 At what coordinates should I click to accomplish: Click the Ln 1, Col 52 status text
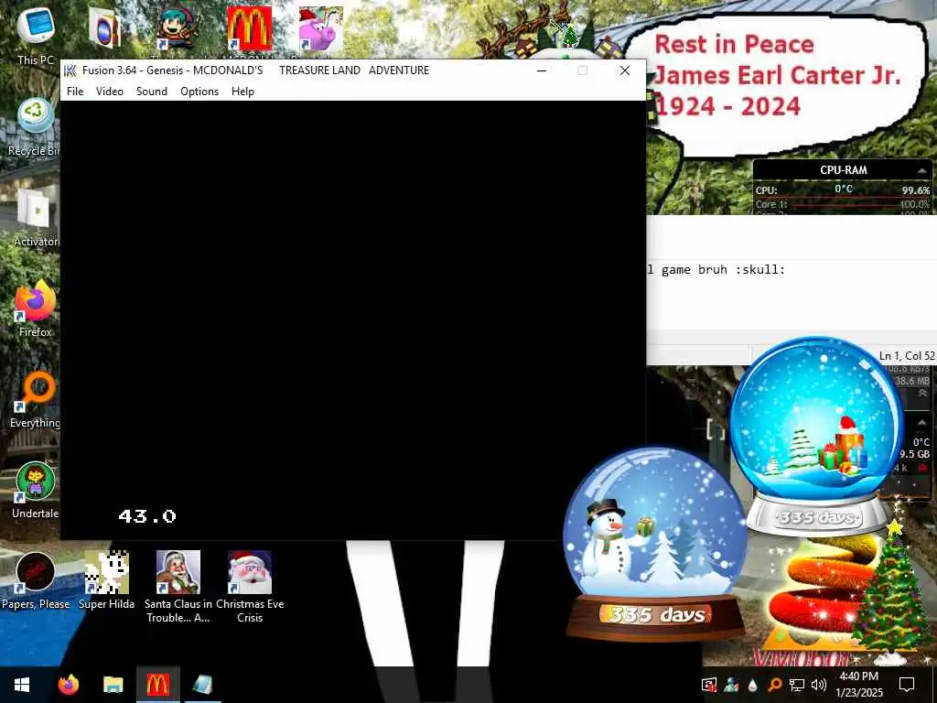[x=907, y=356]
